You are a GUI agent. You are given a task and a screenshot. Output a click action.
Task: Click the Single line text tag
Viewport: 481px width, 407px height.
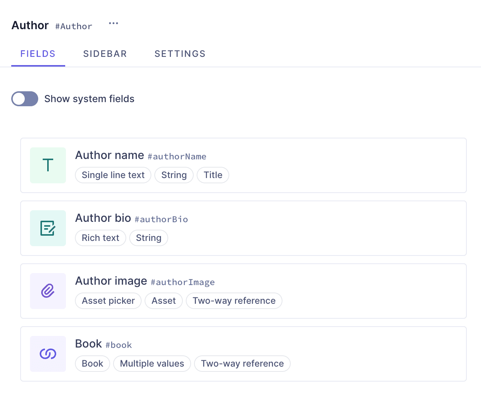point(113,175)
